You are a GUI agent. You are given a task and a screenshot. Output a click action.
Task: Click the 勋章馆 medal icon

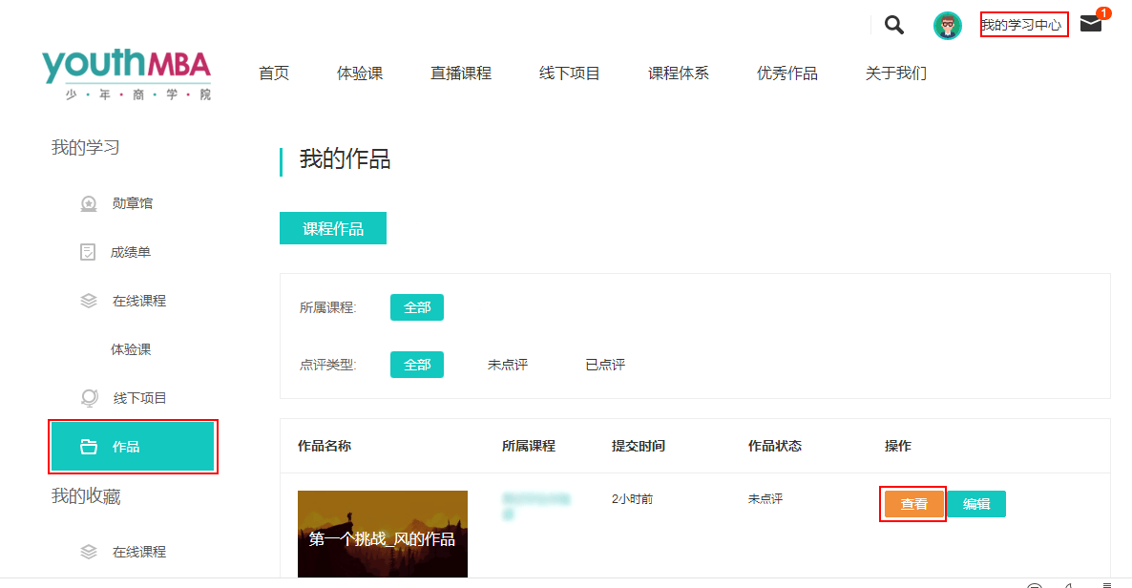[x=88, y=203]
